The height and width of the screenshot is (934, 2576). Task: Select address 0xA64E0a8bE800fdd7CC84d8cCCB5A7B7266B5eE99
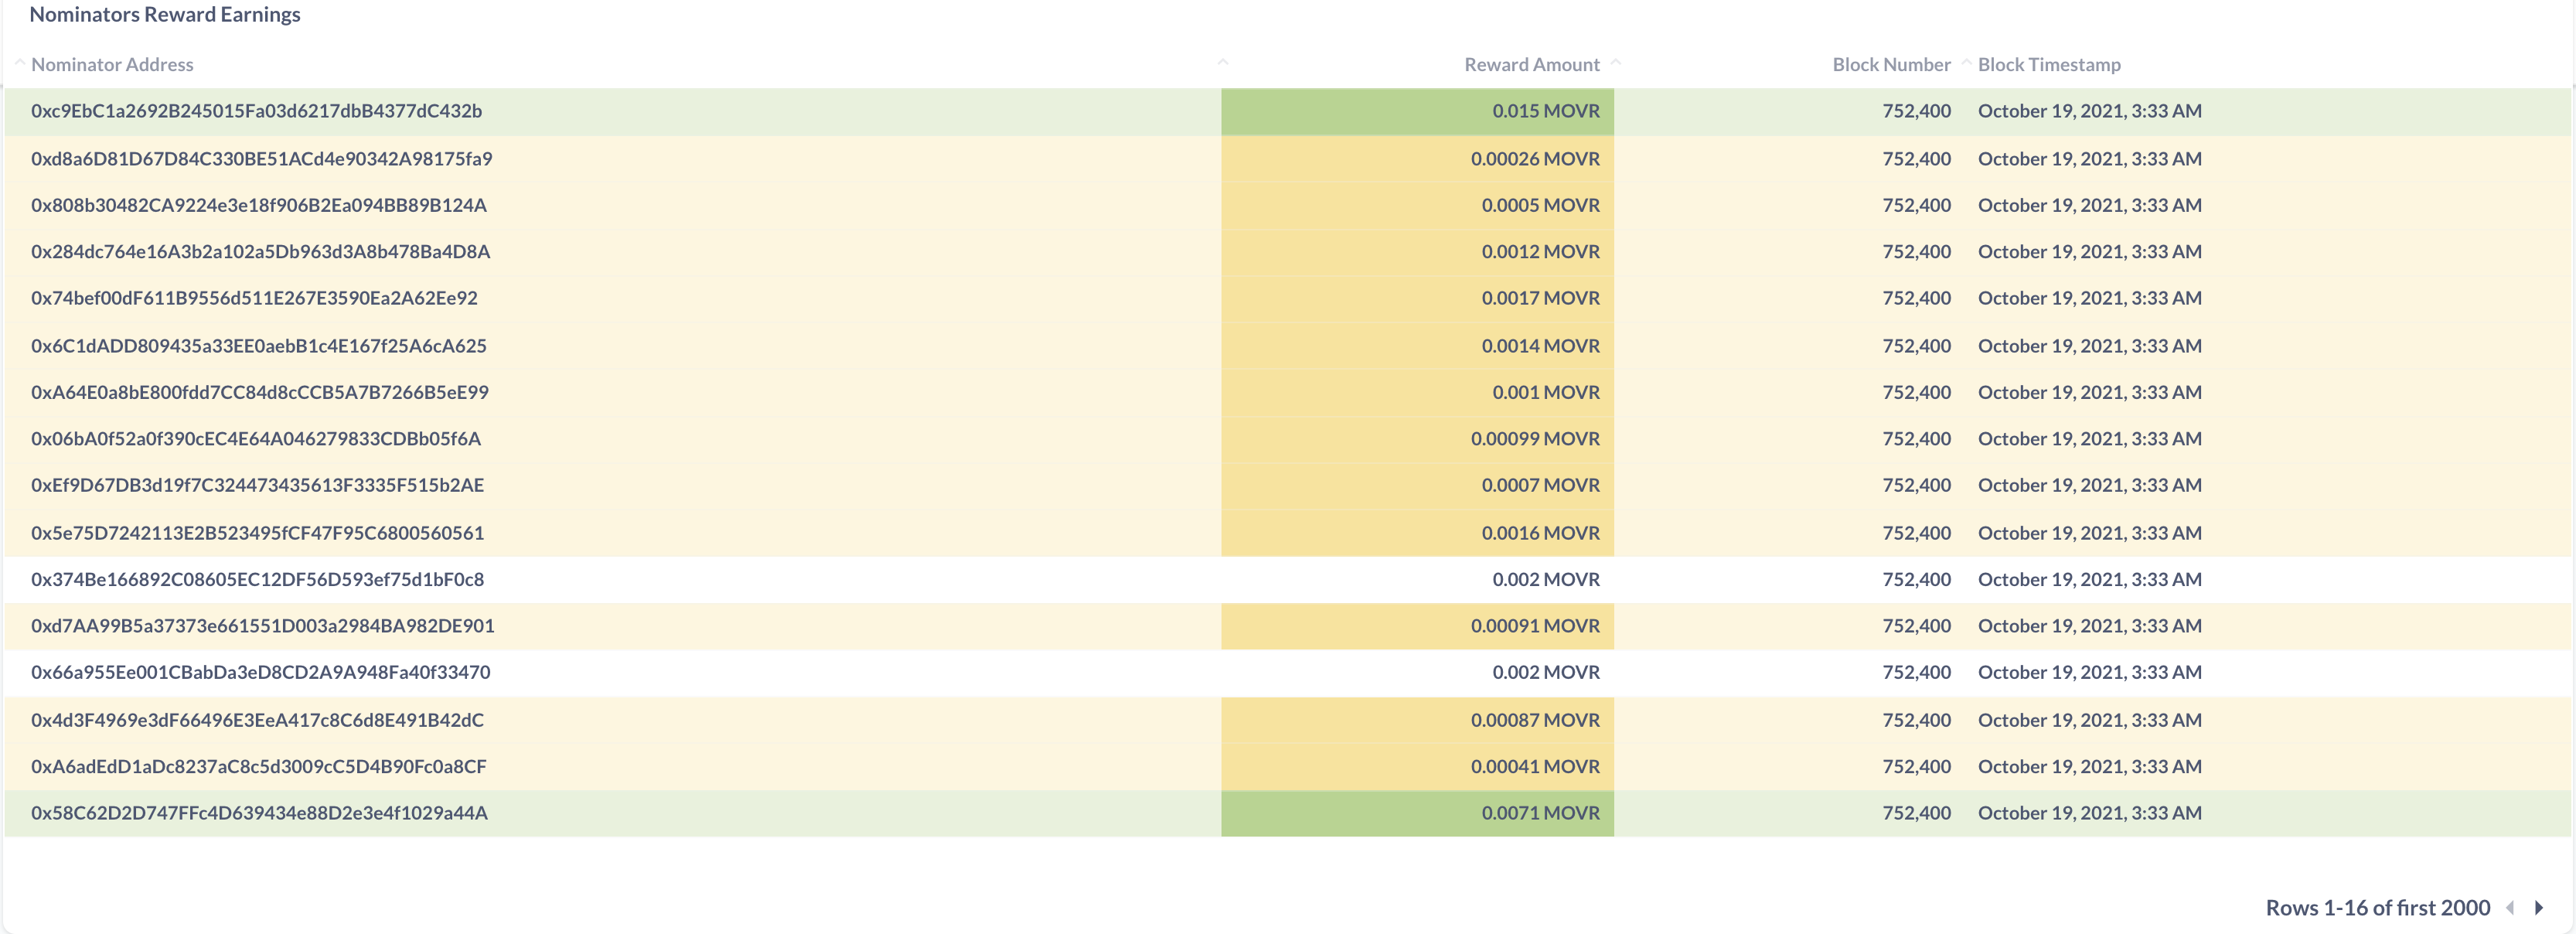pyautogui.click(x=260, y=392)
